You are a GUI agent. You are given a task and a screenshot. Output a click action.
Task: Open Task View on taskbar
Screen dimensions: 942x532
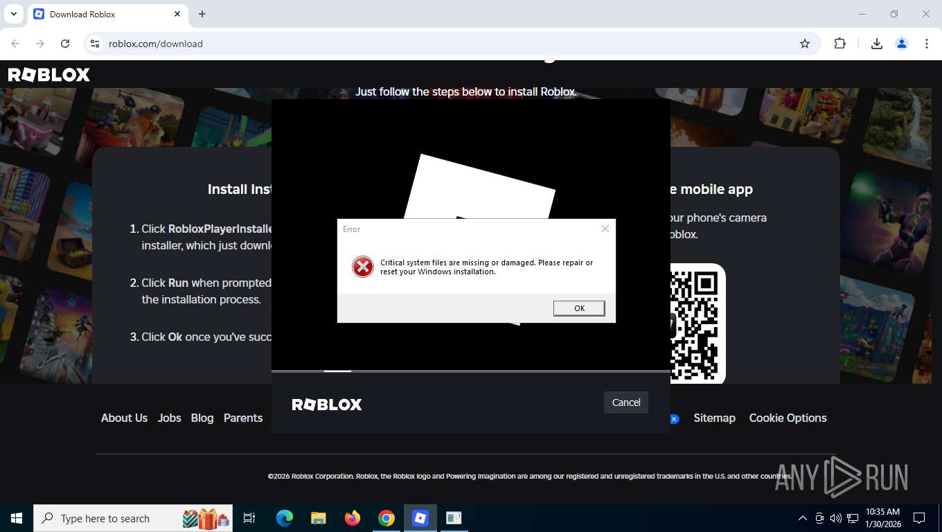coord(249,518)
